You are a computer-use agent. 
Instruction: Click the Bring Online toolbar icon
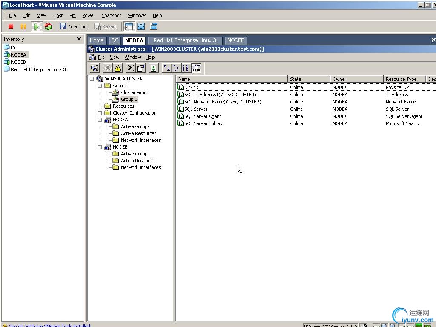pos(108,68)
